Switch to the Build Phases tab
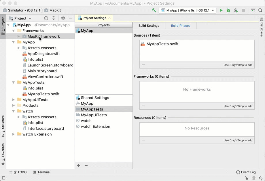 181,26
